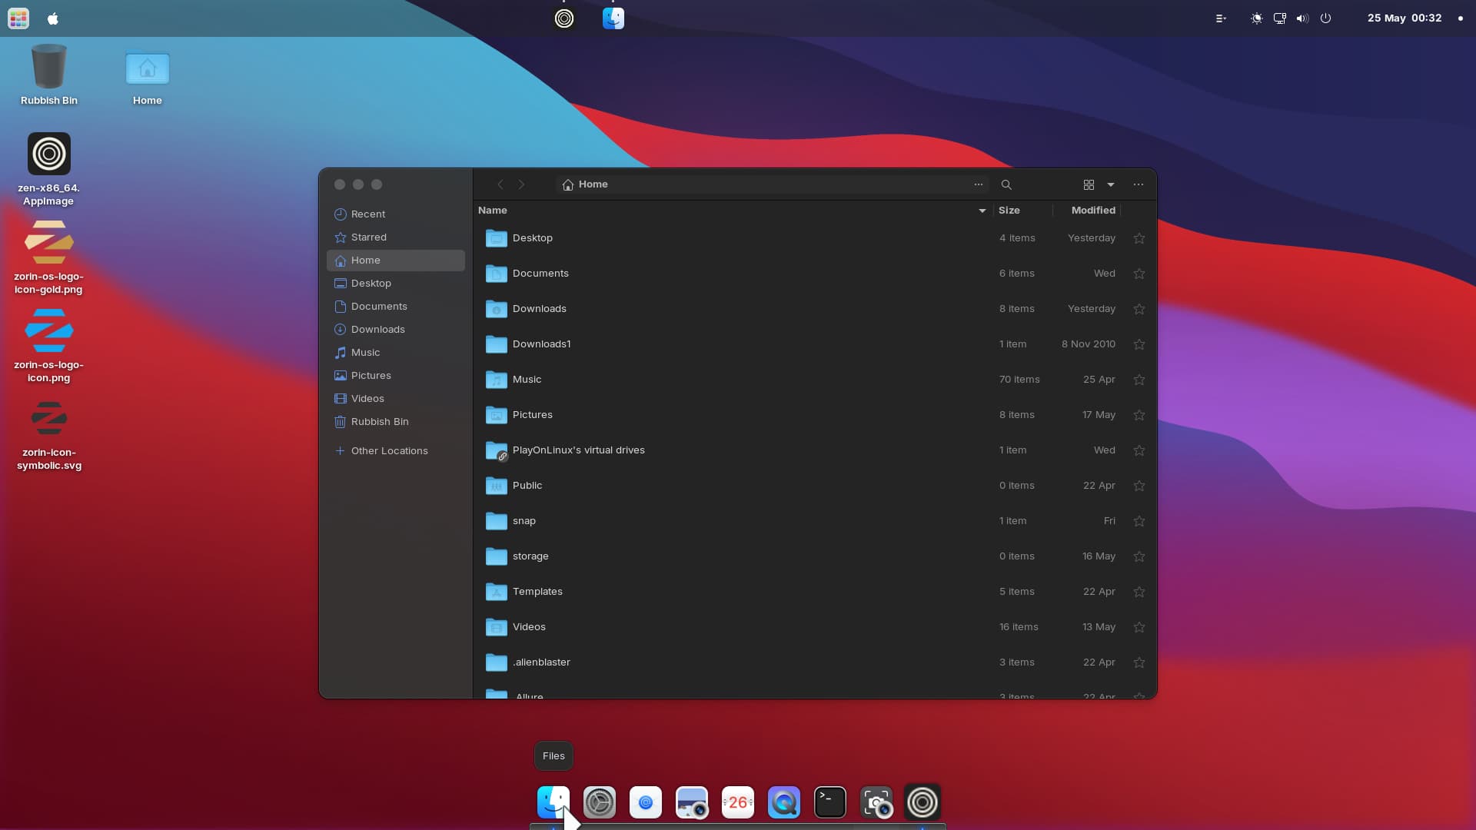Open the Calendar dock icon showing 26

(x=738, y=802)
